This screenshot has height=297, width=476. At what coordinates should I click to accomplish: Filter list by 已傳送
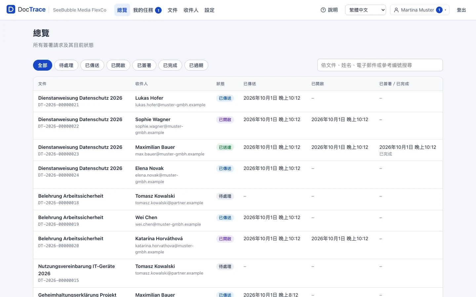[92, 65]
